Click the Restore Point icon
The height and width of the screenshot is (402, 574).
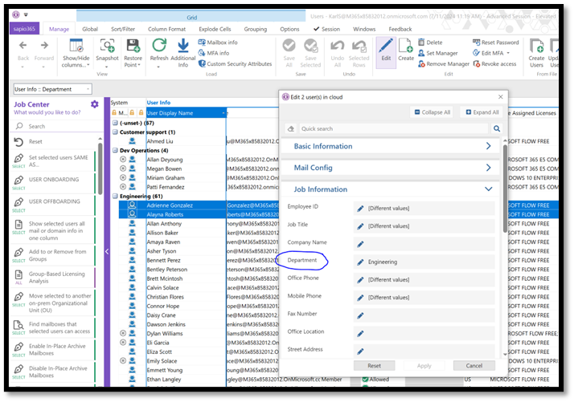point(133,45)
